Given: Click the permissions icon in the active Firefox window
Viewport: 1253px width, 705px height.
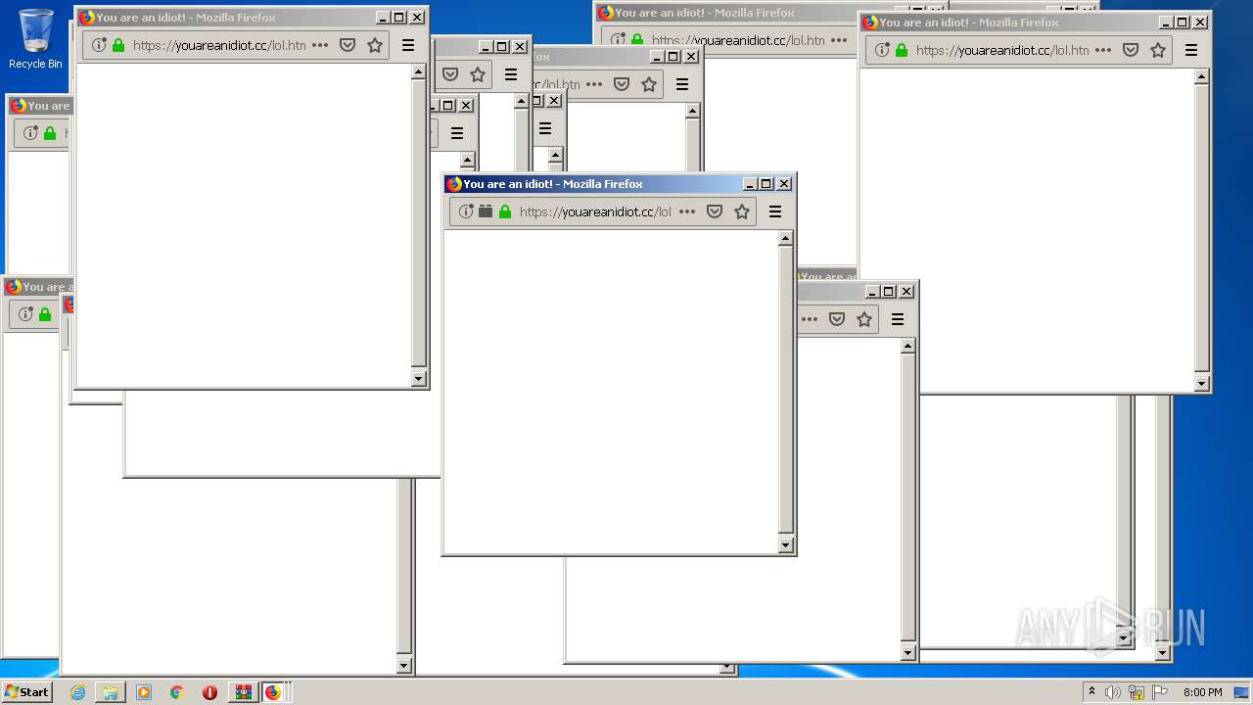Looking at the screenshot, I should click(x=486, y=211).
